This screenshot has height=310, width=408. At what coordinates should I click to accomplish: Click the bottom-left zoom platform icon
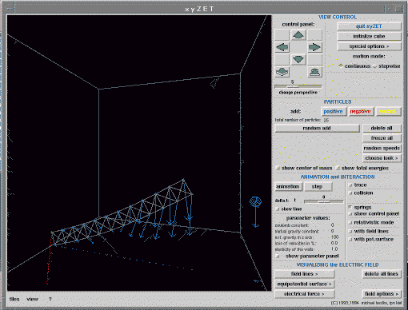coord(282,72)
